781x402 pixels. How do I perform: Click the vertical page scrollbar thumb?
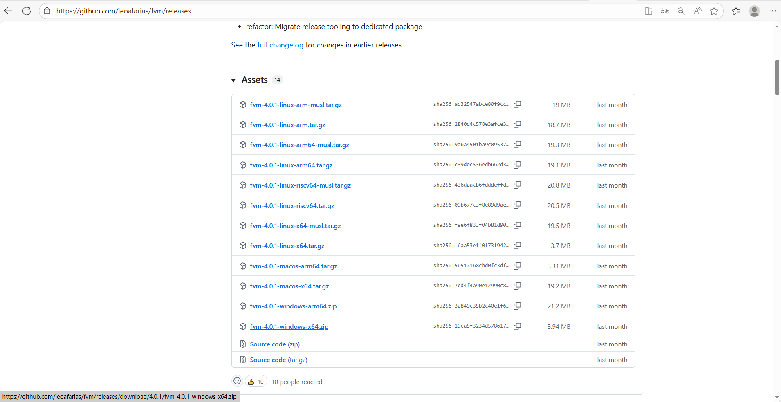pyautogui.click(x=777, y=78)
